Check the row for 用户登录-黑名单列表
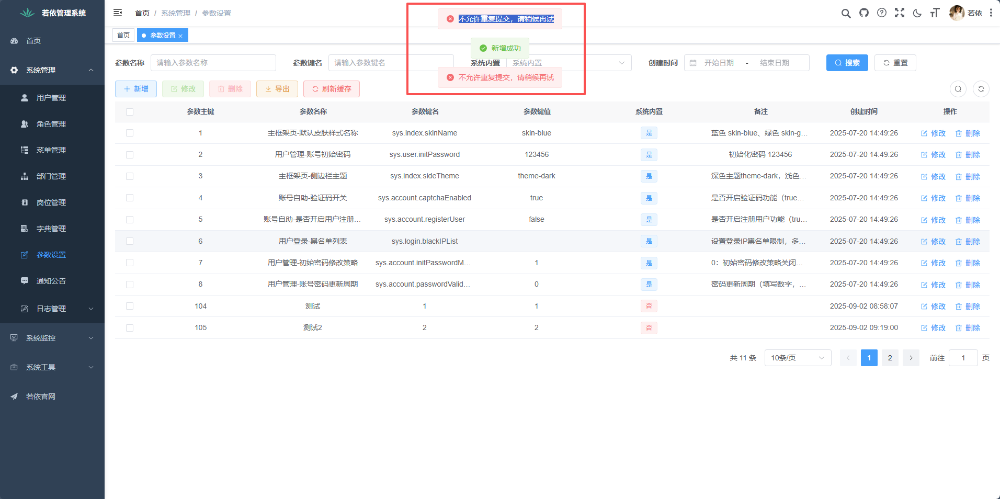This screenshot has width=1000, height=499. point(130,241)
